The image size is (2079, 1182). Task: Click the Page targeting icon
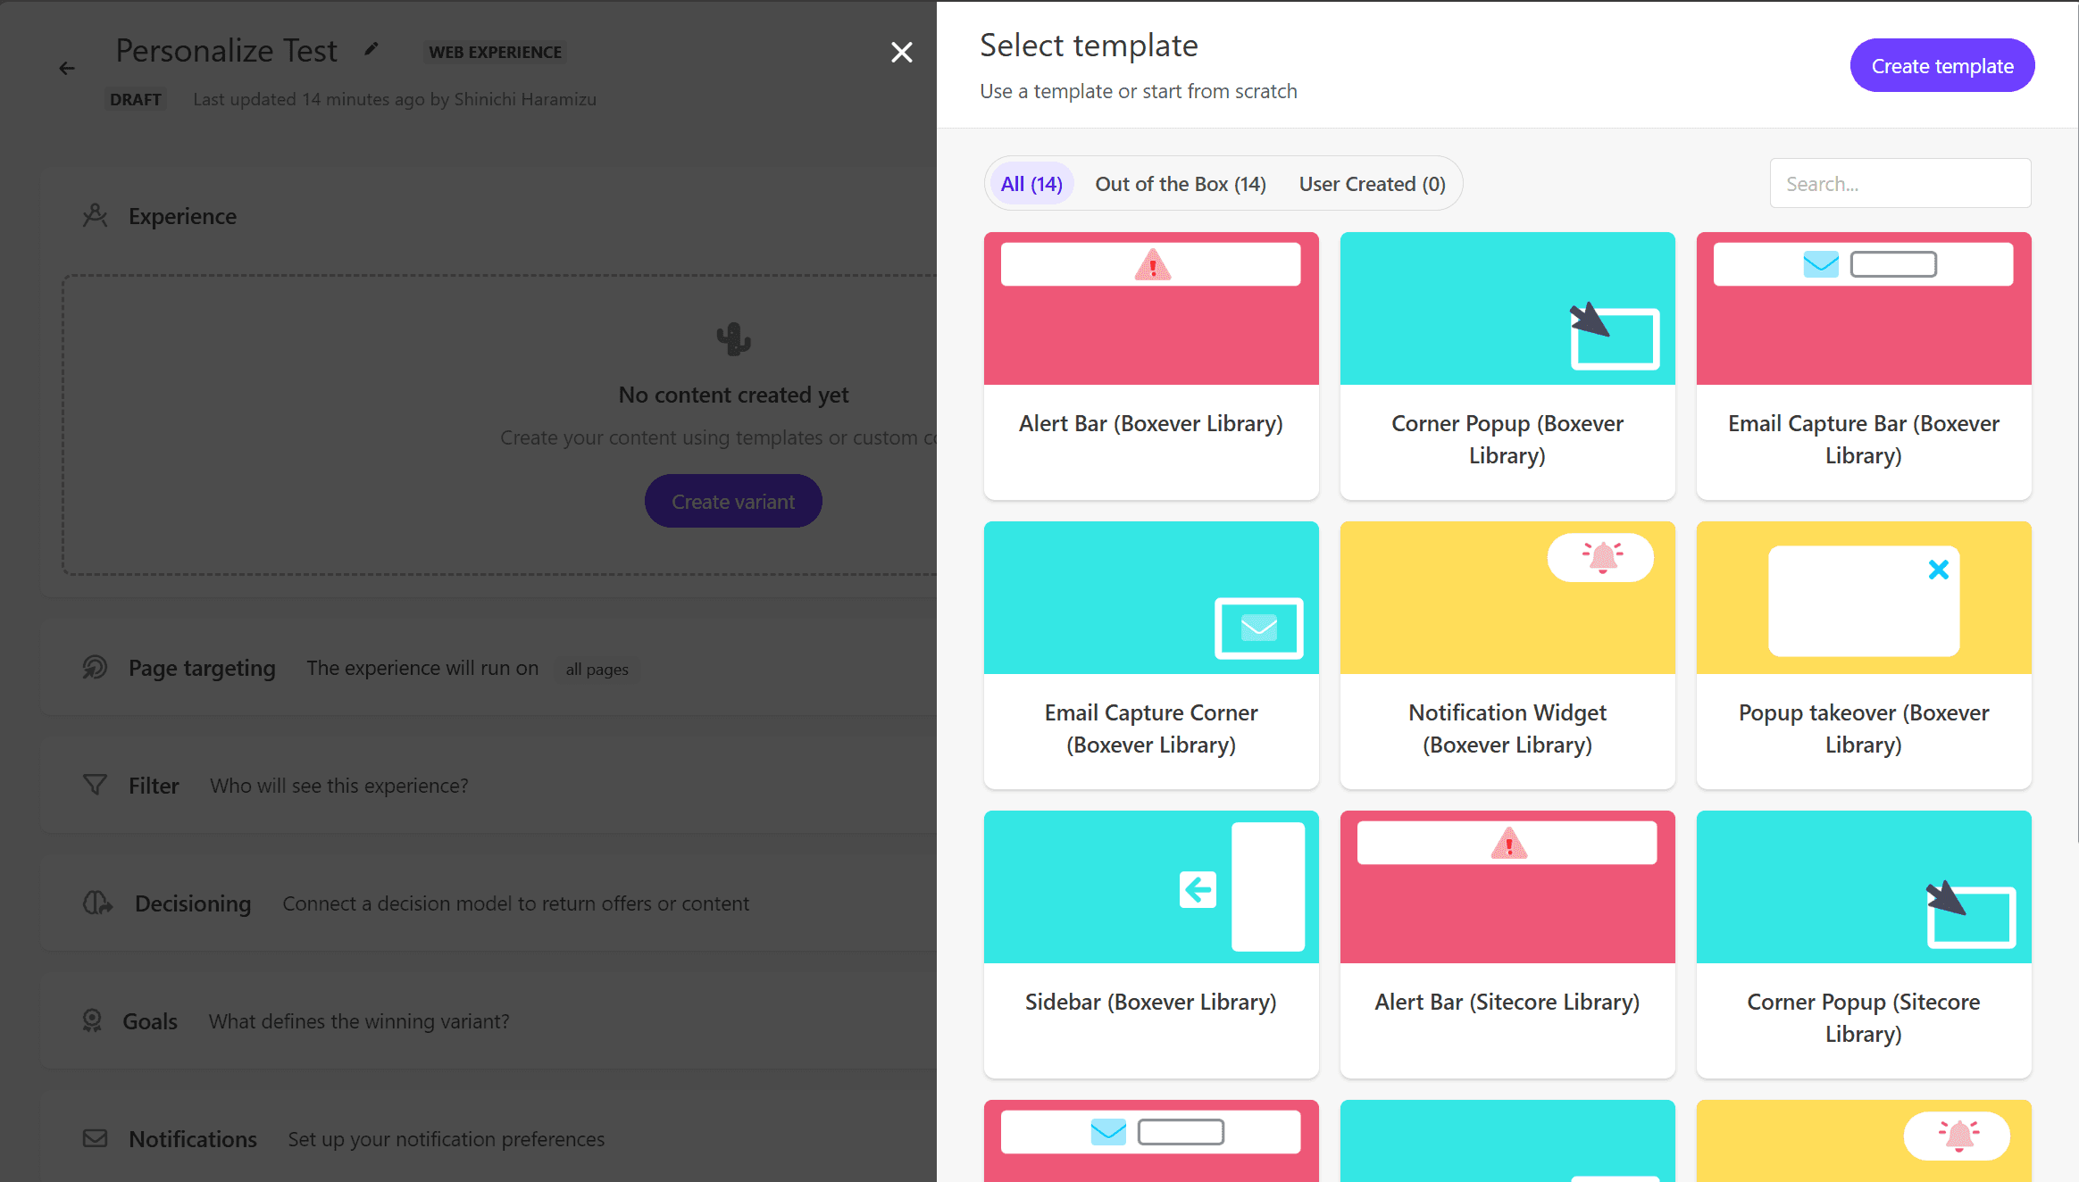pos(95,668)
